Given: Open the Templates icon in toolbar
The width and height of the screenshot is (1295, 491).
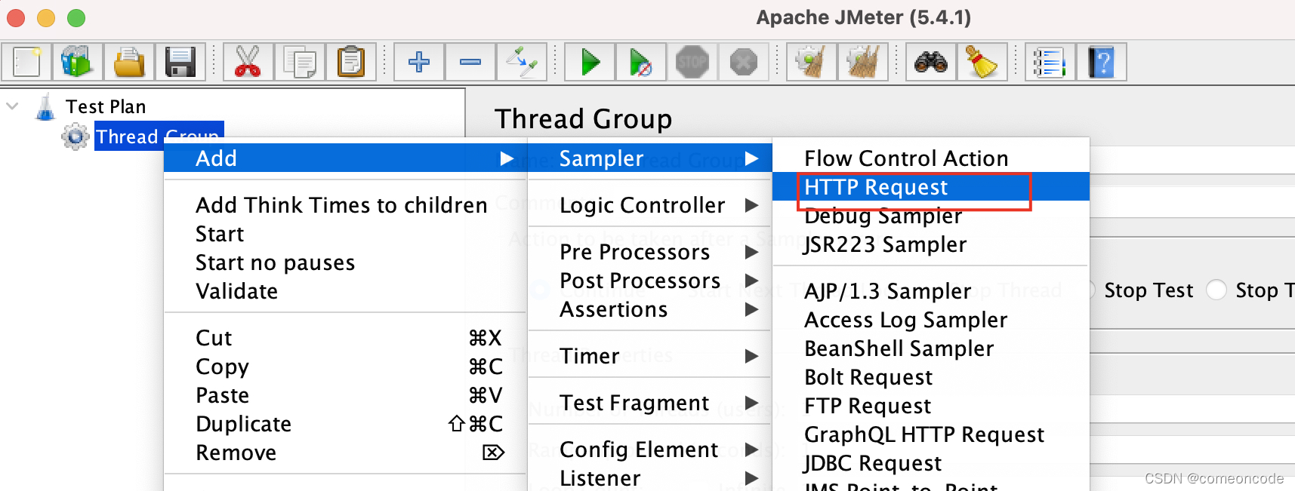Looking at the screenshot, I should (77, 62).
